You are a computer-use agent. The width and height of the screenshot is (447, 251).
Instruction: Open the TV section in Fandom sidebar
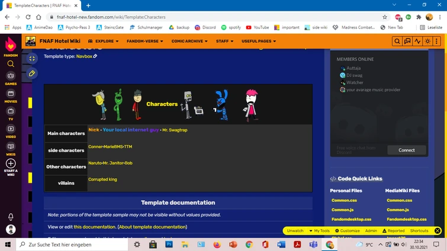[11, 114]
